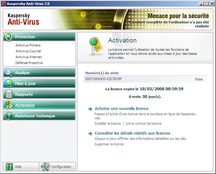
Task: Open Antivirus Fichiers settings
Action: [28, 45]
